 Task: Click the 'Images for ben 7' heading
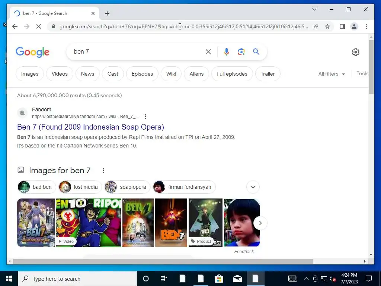60,171
